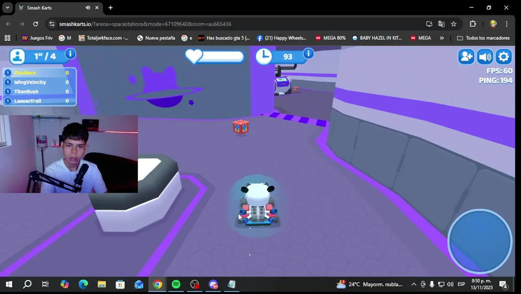Viewport: 521px width, 294px height.
Task: Open Microsoft Store from taskbar
Action: (120, 285)
